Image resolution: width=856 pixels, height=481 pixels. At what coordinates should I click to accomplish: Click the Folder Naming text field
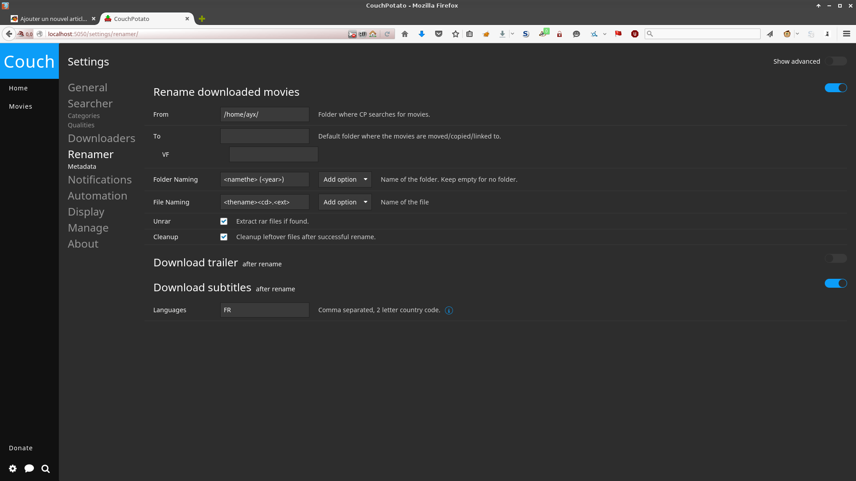(265, 179)
